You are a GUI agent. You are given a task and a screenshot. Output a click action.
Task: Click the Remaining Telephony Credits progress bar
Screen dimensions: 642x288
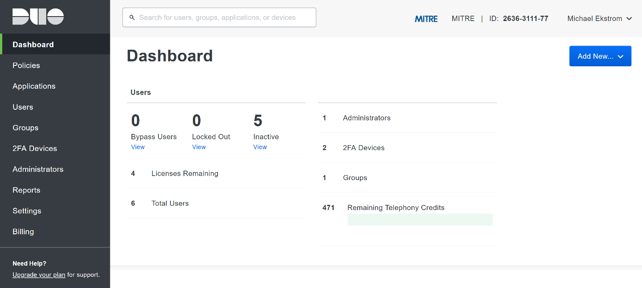click(x=419, y=219)
